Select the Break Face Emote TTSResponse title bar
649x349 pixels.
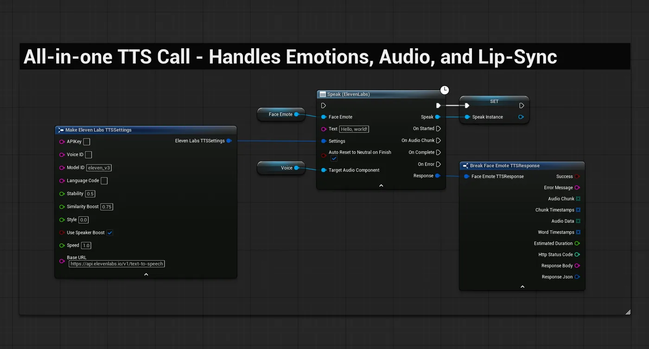(x=522, y=165)
